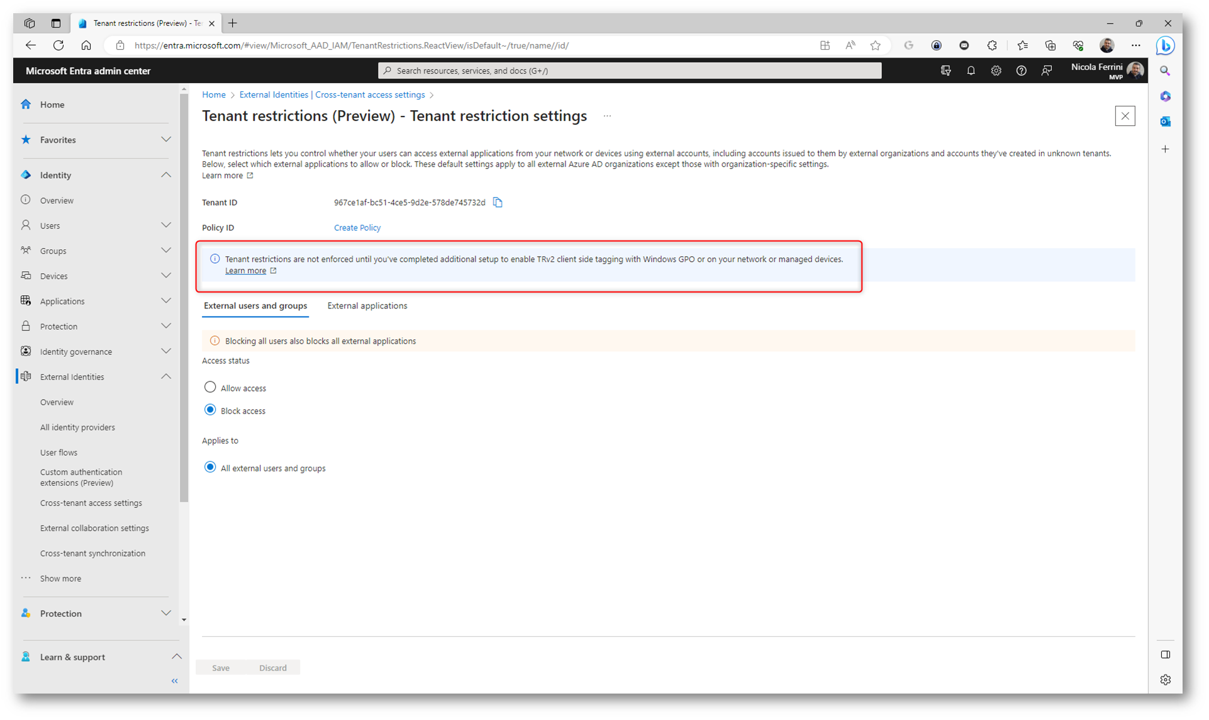Select All external users and groups
Image resolution: width=1209 pixels, height=720 pixels.
click(x=210, y=468)
